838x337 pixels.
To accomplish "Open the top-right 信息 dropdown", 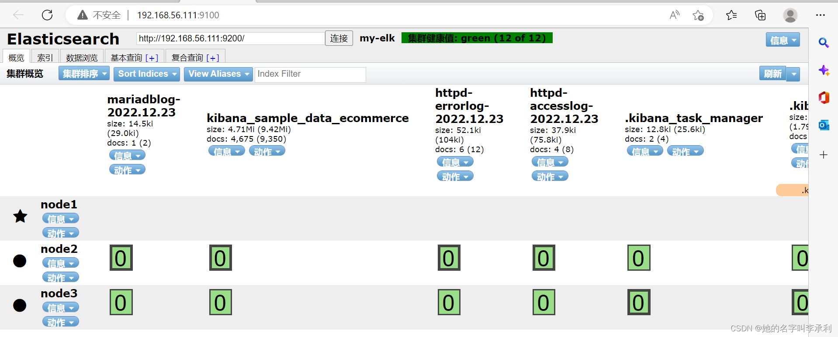I will [x=783, y=40].
